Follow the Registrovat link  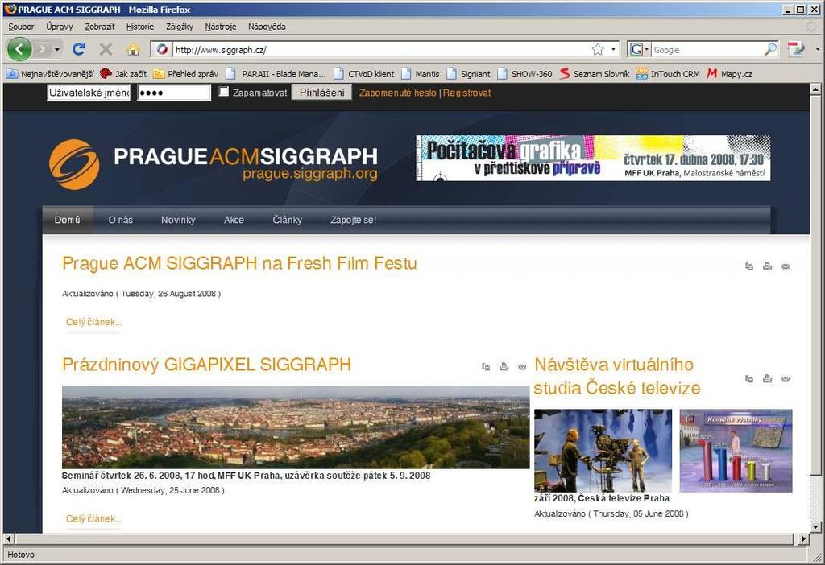466,93
